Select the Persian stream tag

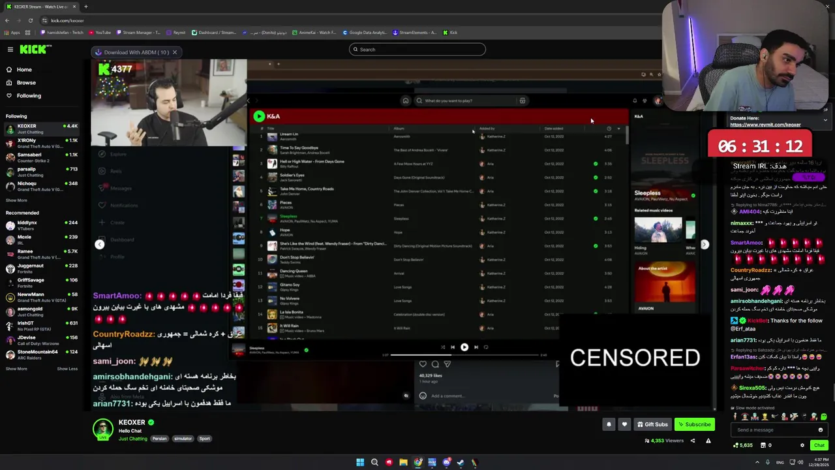(160, 439)
